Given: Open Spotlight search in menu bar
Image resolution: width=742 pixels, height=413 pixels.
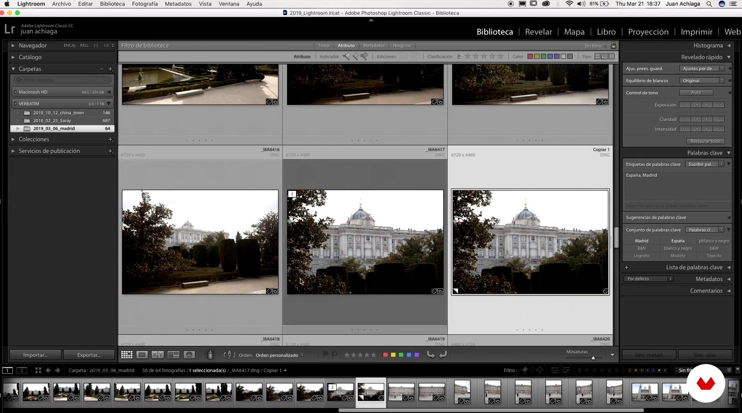Looking at the screenshot, I should tap(709, 4).
